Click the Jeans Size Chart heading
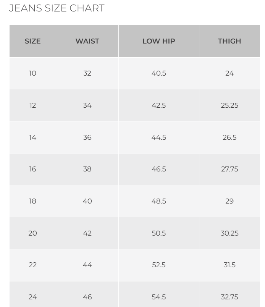 (x=57, y=8)
